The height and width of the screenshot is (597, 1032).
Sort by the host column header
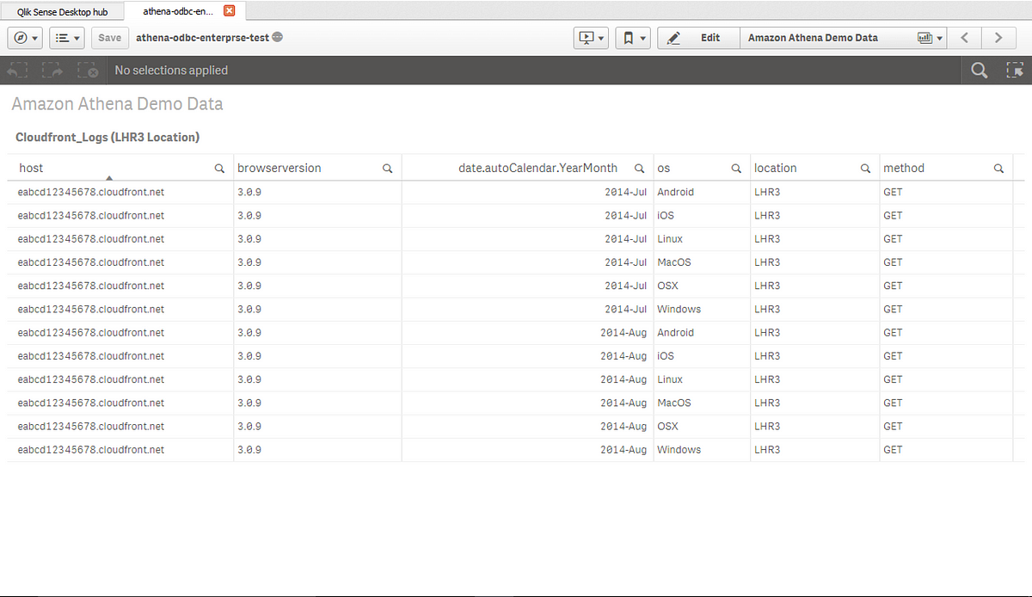click(x=31, y=169)
